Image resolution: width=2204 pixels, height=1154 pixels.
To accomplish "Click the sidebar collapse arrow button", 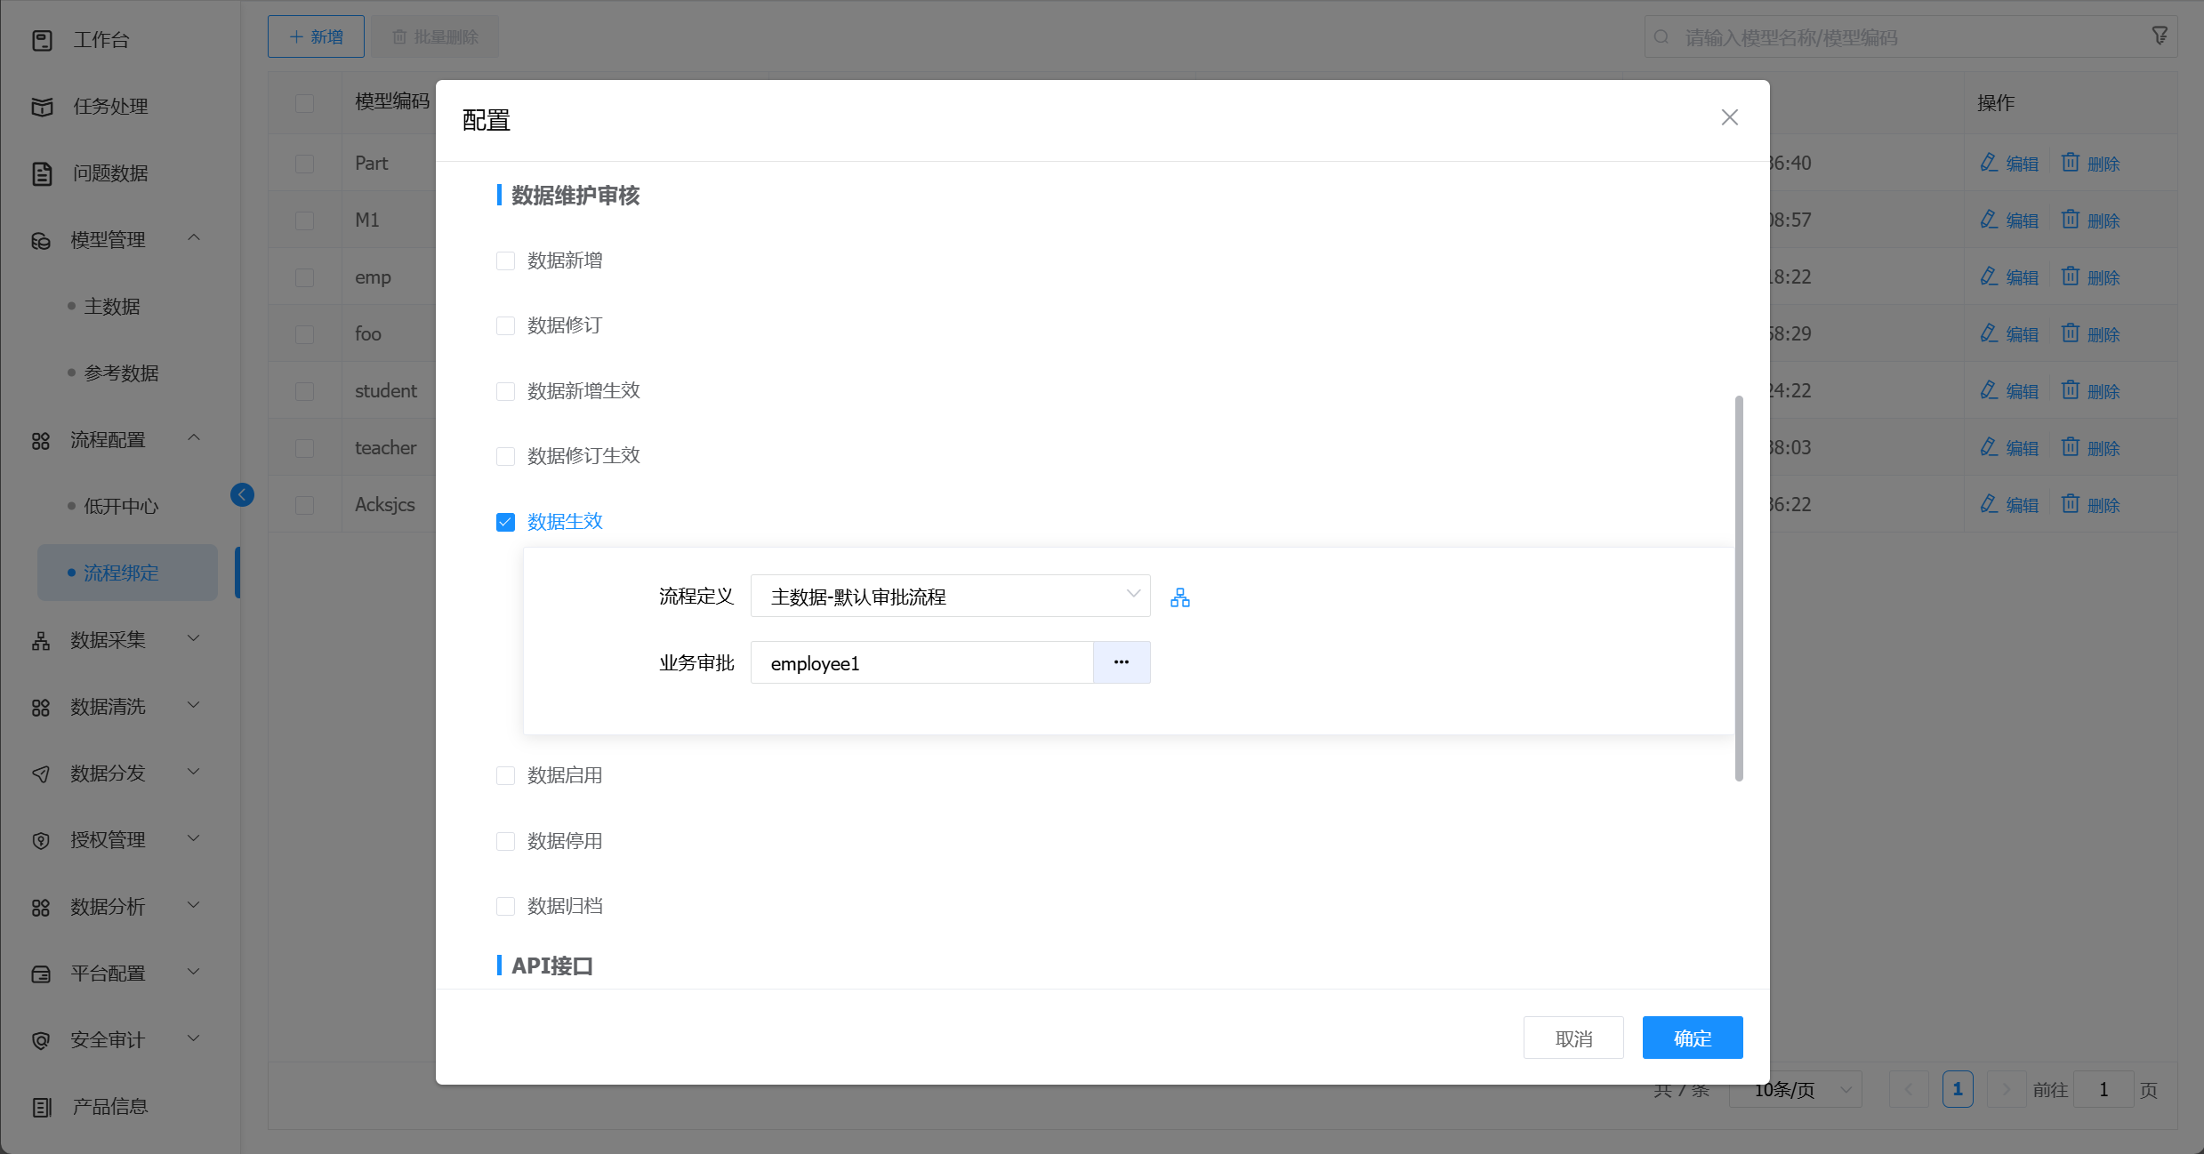I will pyautogui.click(x=242, y=495).
